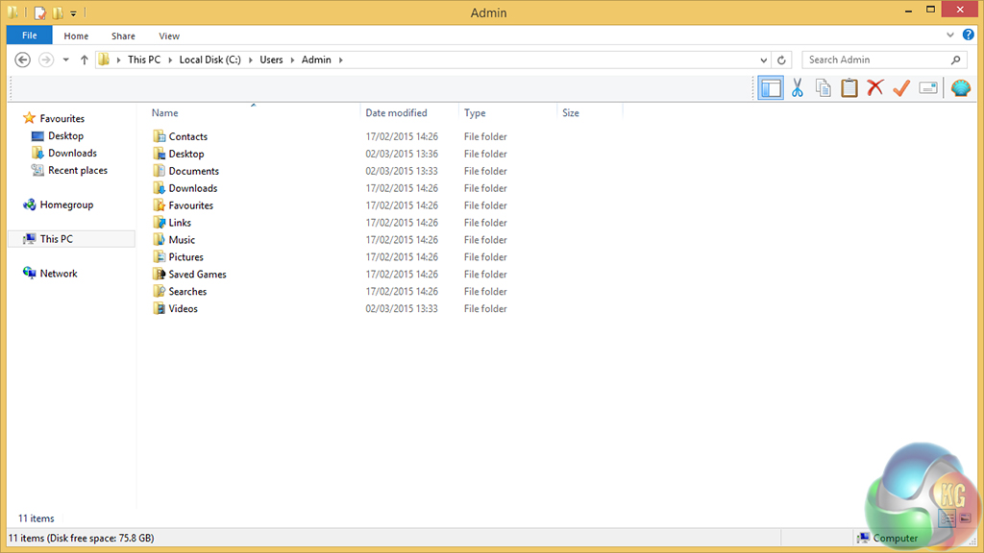Open the Customize Quick Access Toolbar dropdown

tap(73, 13)
